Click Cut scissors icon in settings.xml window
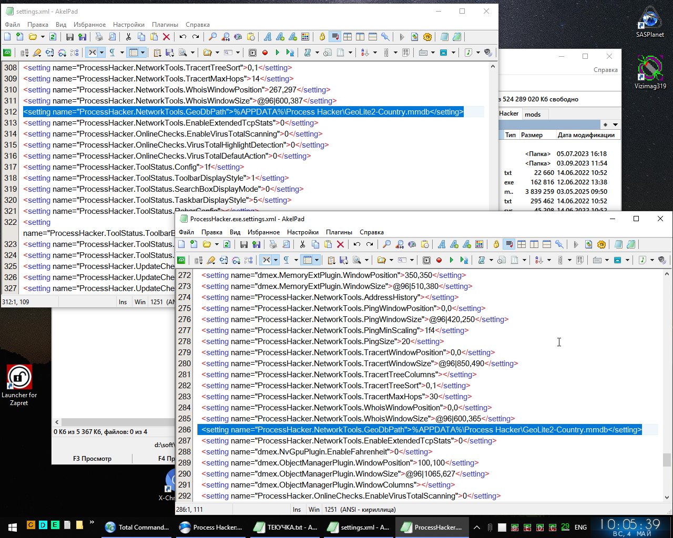This screenshot has width=673, height=538. pos(128,37)
